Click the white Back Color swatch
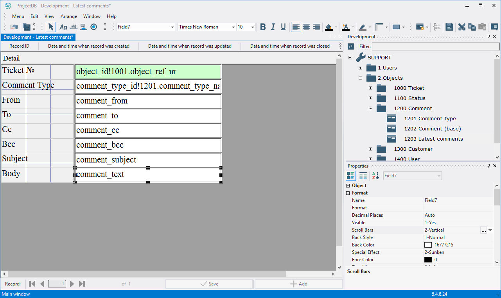 point(428,245)
